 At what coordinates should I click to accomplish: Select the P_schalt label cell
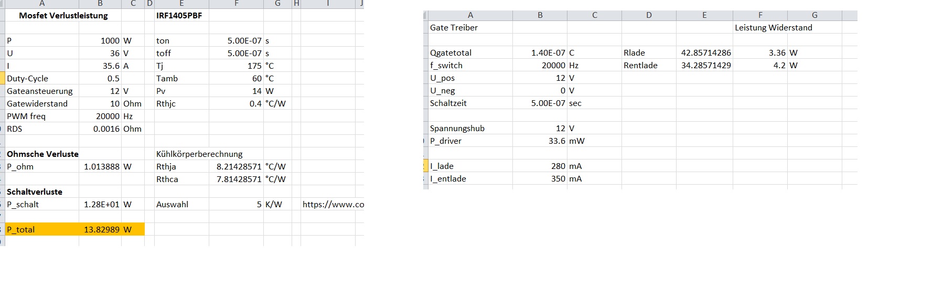point(42,204)
